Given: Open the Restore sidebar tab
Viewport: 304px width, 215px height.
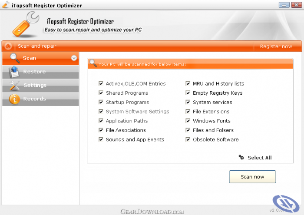Looking at the screenshot, I should pos(40,72).
